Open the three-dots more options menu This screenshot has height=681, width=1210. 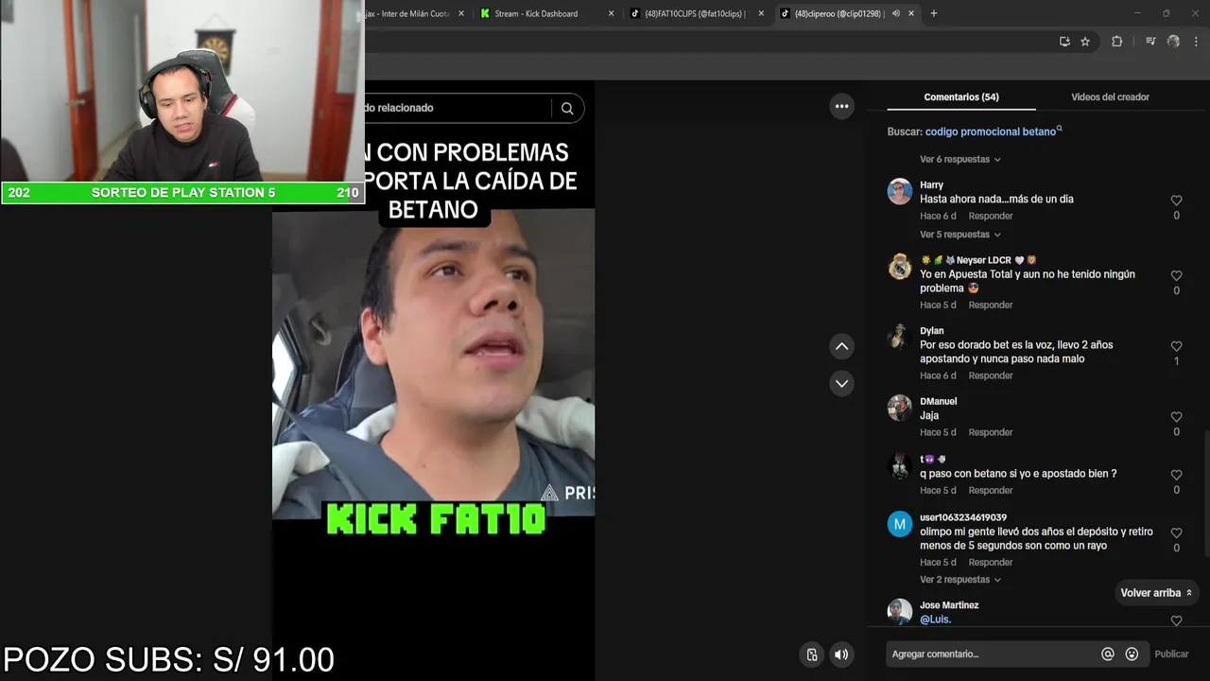pyautogui.click(x=841, y=107)
